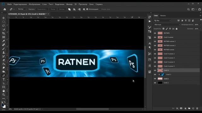
Task: Open the Paragraph panel icon
Action: pyautogui.click(x=150, y=47)
